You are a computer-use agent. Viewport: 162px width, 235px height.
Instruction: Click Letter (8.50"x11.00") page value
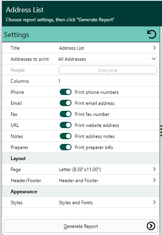pos(80,170)
